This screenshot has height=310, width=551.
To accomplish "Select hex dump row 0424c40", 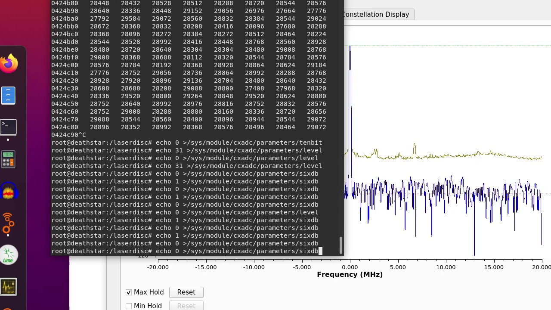I will coord(189,96).
